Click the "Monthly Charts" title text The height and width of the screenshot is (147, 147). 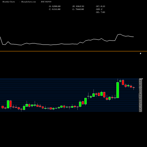(x=9, y=2)
